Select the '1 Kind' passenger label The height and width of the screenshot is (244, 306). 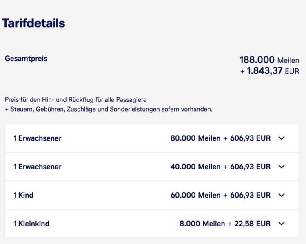[23, 195]
